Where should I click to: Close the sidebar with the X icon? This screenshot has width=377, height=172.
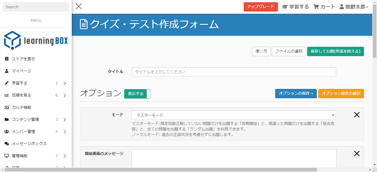point(79,7)
